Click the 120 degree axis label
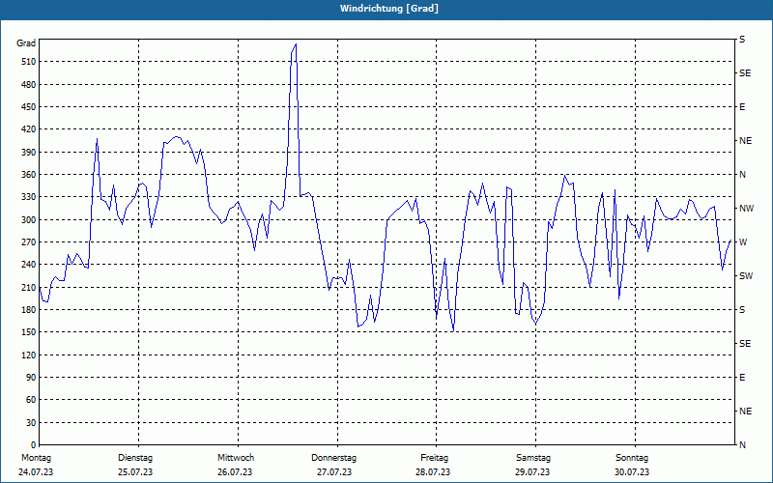The height and width of the screenshot is (483, 773). click(x=29, y=355)
